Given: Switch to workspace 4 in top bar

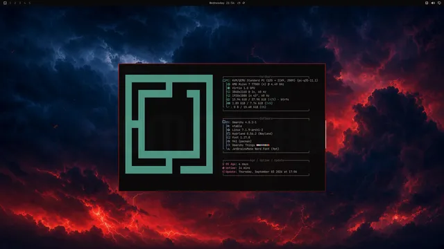Looking at the screenshot, I should [25, 3].
